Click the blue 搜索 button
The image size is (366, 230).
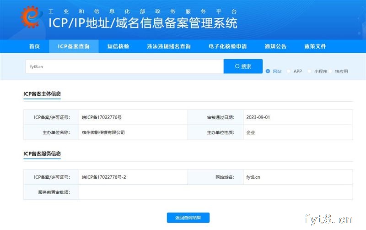243,66
